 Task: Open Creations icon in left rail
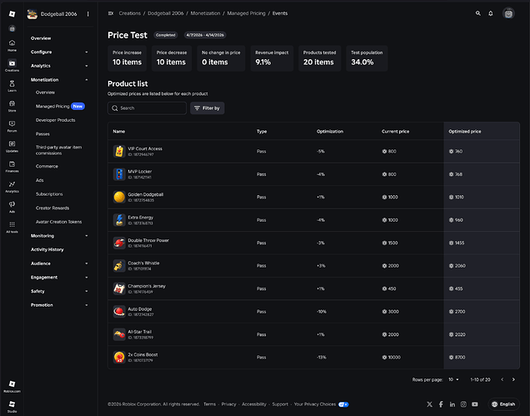click(12, 65)
